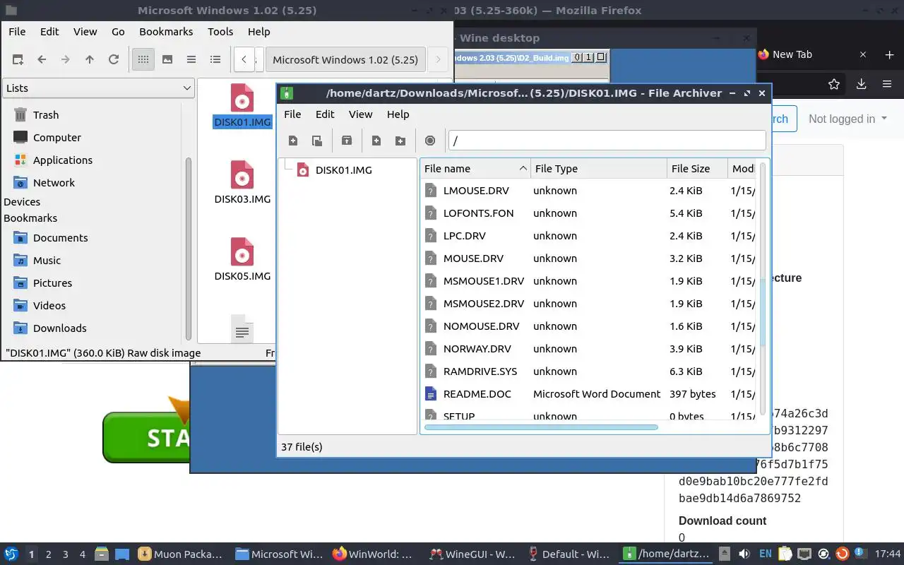Click Extract files toolbar icon
Screen dimensions: 904x565
click(347, 141)
